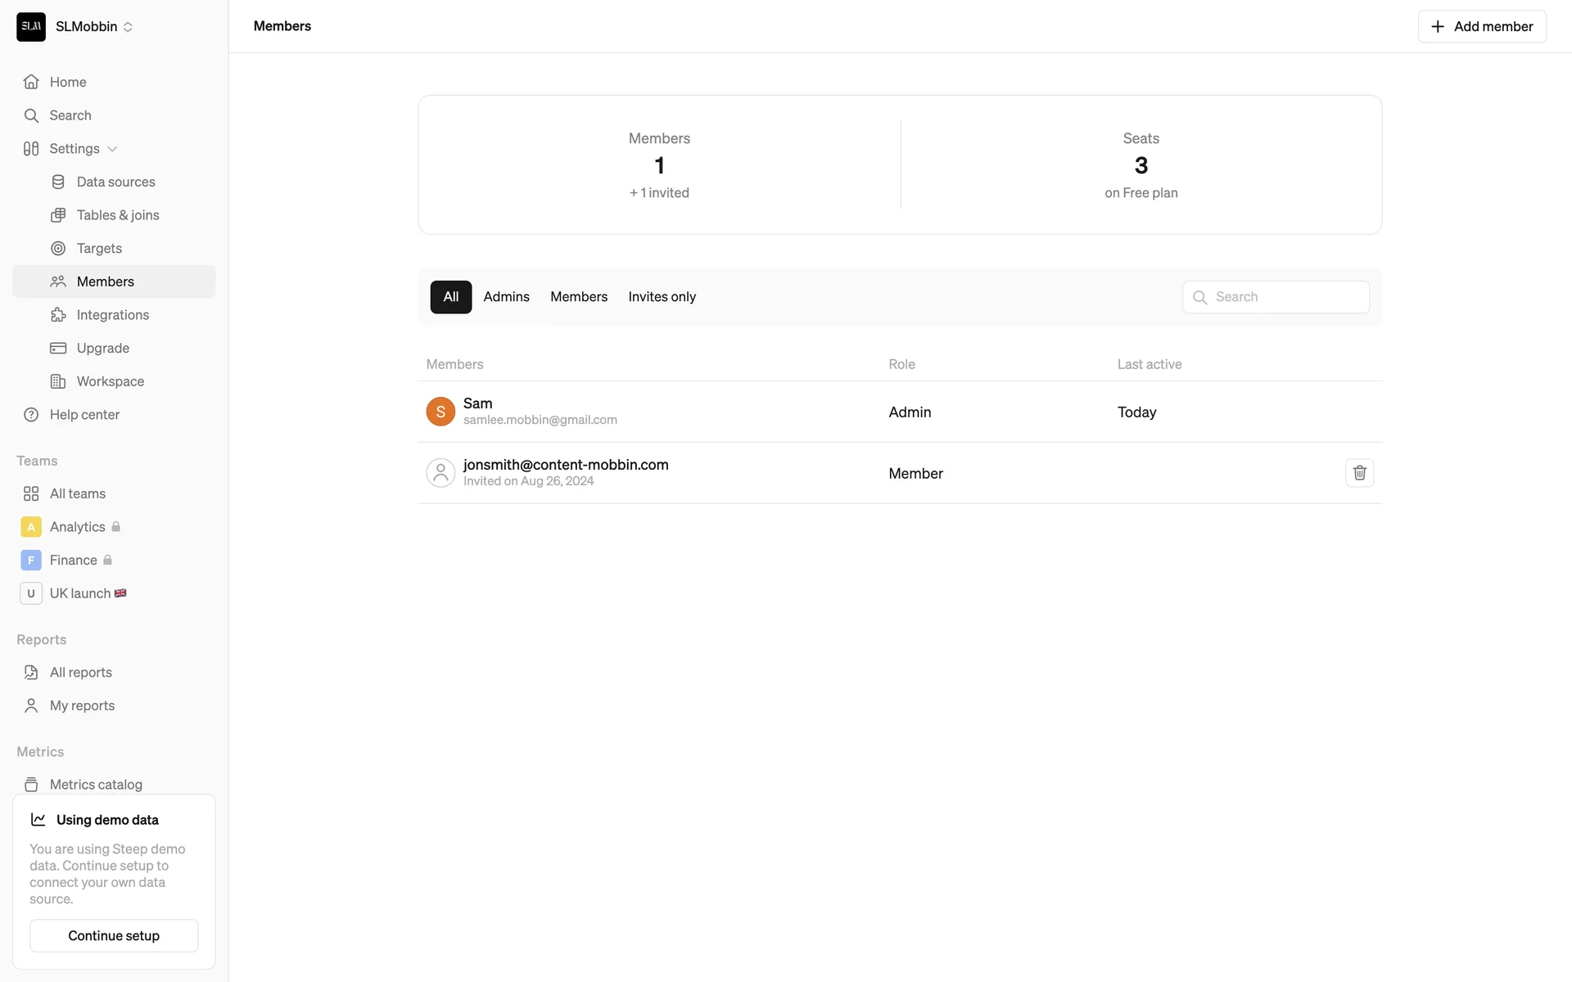The image size is (1572, 982).
Task: Open the Analytics team
Action: tap(77, 527)
